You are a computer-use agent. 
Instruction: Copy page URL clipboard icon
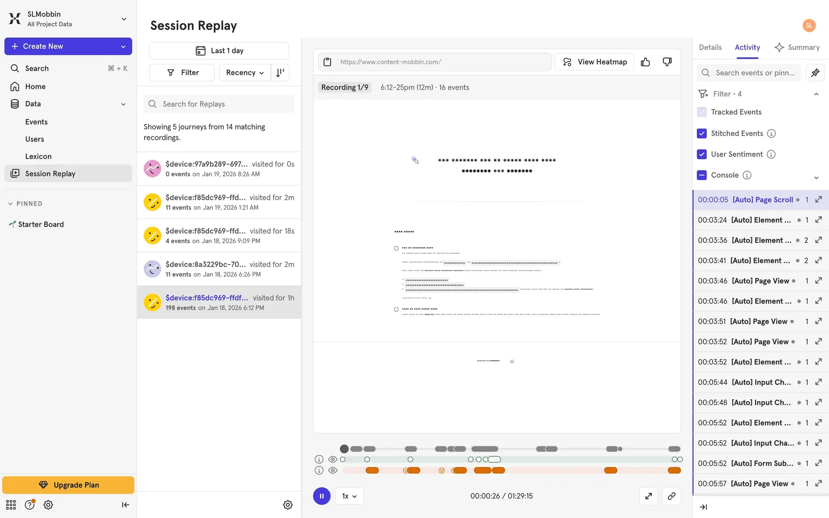pyautogui.click(x=327, y=62)
